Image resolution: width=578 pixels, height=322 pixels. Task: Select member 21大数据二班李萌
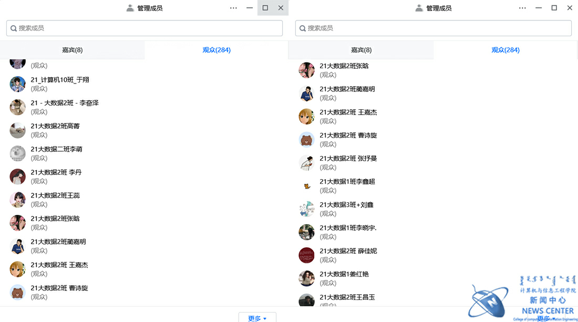[x=56, y=149]
